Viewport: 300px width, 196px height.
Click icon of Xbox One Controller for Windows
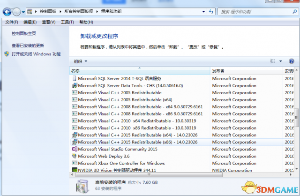75,163
